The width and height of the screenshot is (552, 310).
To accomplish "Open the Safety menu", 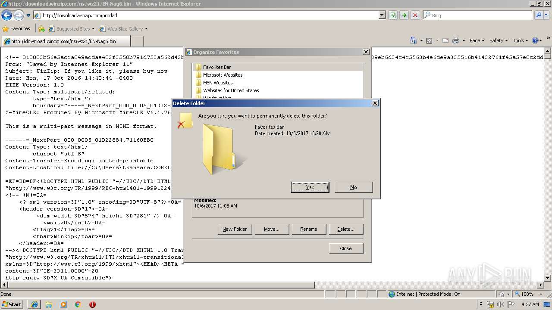I will 499,40.
